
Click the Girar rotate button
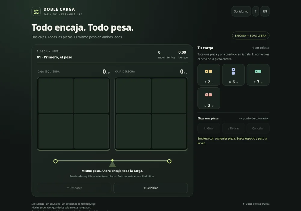[x=209, y=128]
